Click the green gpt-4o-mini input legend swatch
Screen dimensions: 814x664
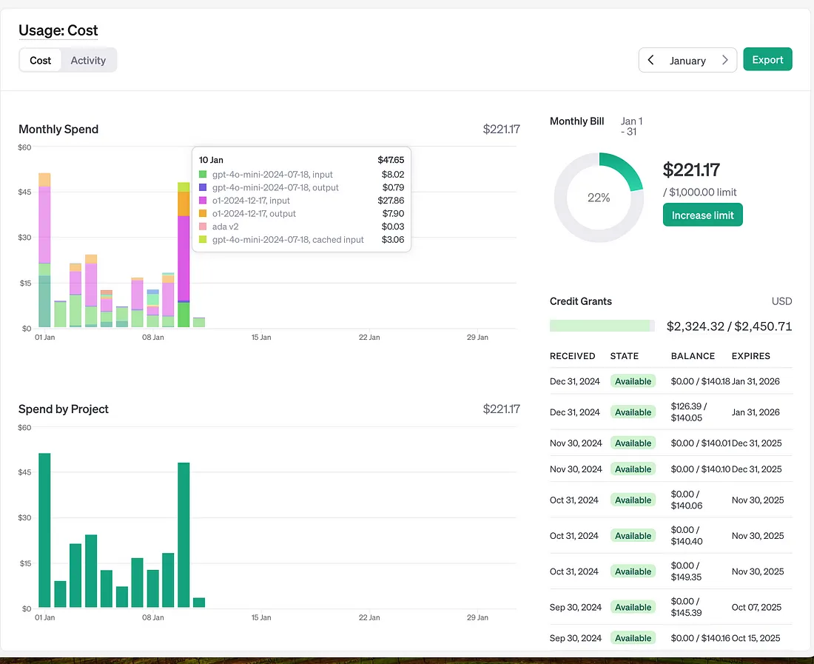click(203, 175)
